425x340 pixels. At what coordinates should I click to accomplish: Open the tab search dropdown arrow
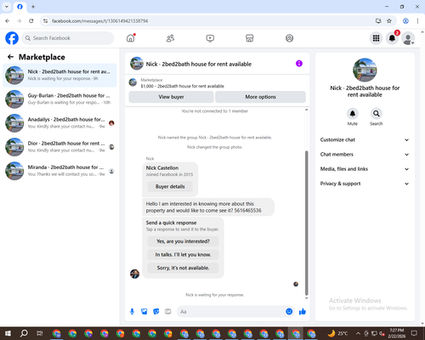tap(7, 7)
